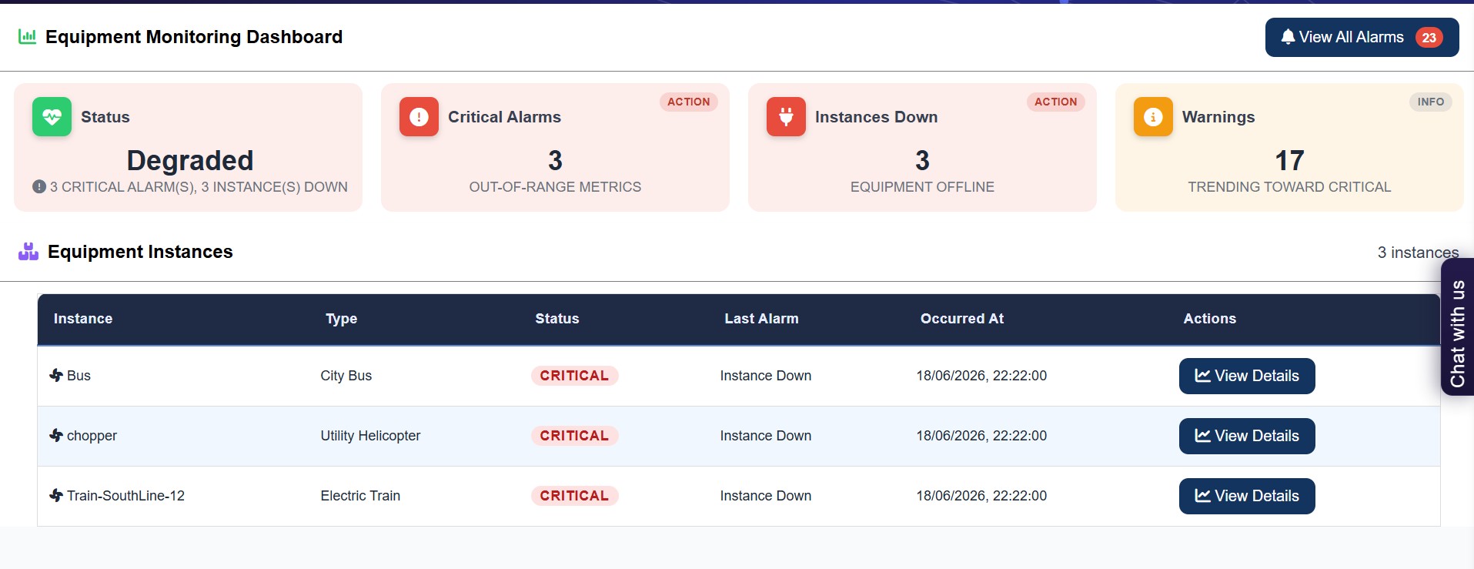Select the Electric Train type cell
1474x569 pixels.
pyautogui.click(x=360, y=496)
